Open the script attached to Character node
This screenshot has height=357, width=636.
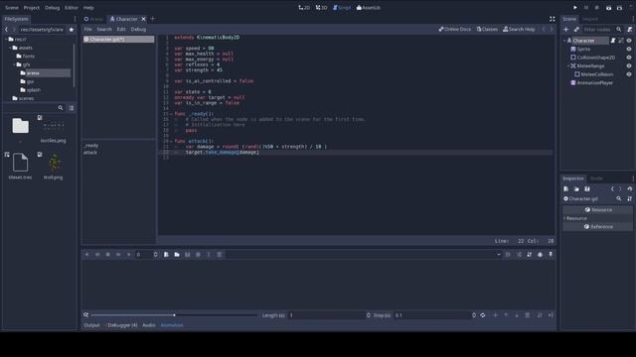(613, 41)
